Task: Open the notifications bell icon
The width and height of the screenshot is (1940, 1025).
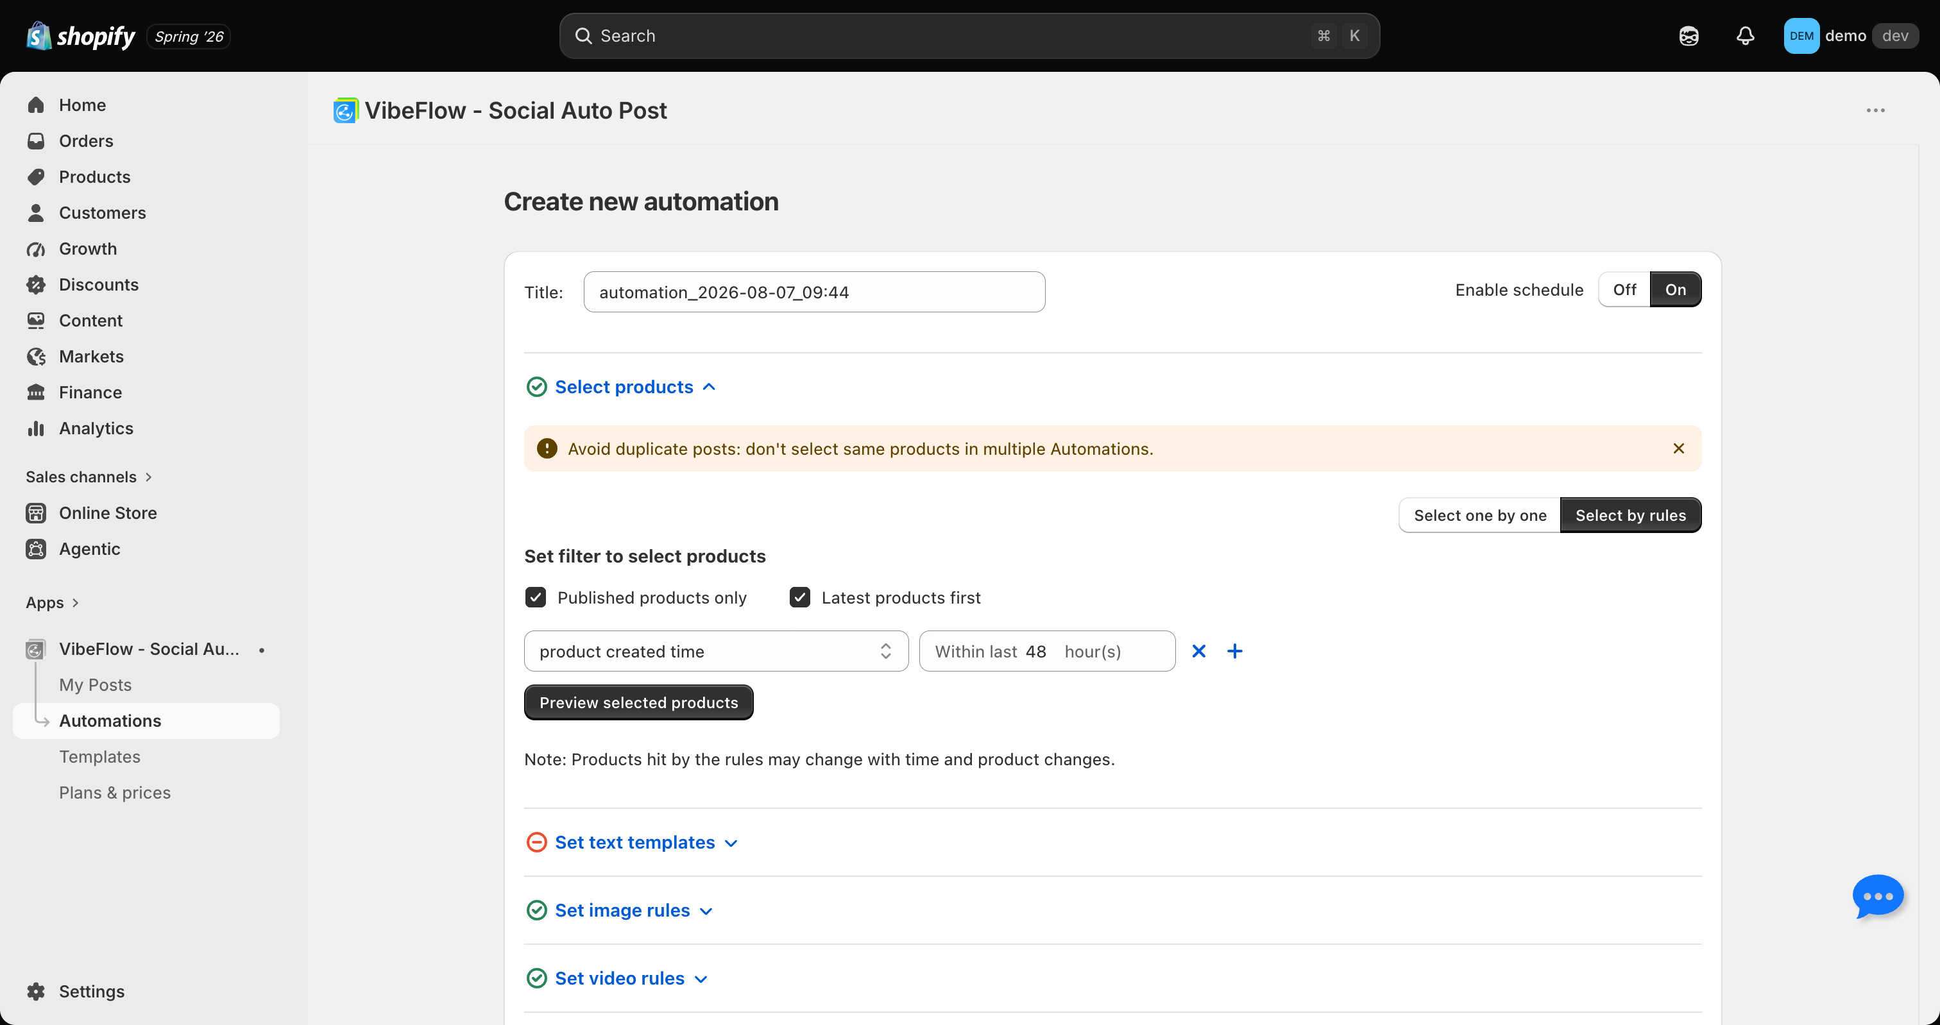Action: pos(1745,35)
